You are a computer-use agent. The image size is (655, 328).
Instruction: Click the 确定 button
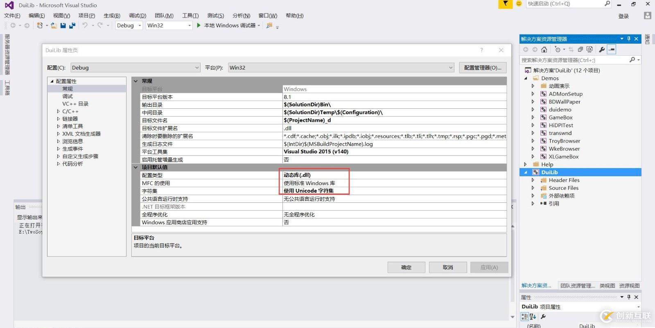407,267
